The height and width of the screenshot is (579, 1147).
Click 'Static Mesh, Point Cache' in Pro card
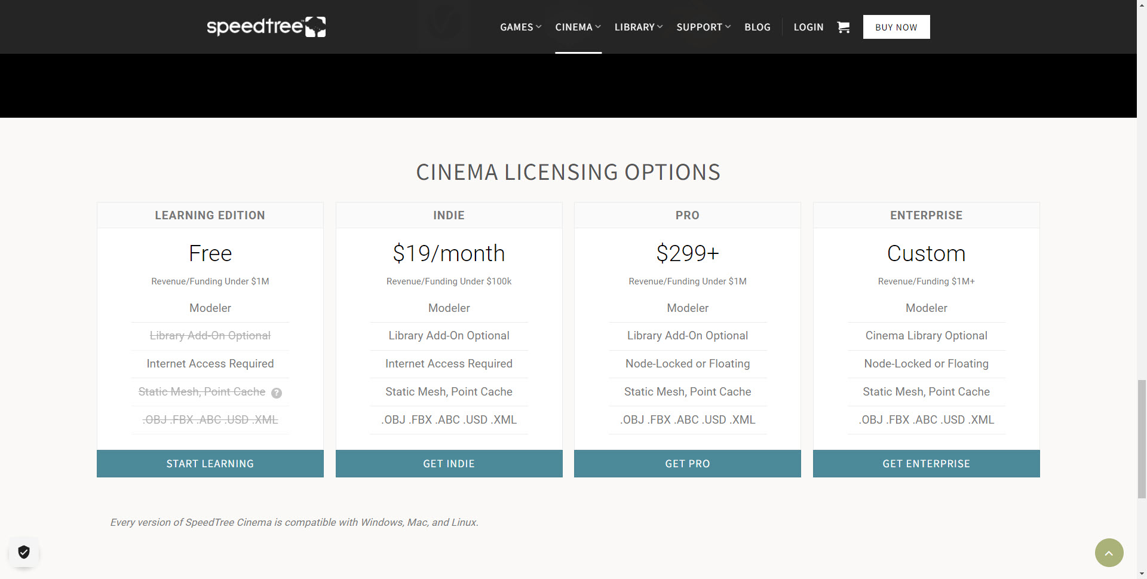[688, 392]
